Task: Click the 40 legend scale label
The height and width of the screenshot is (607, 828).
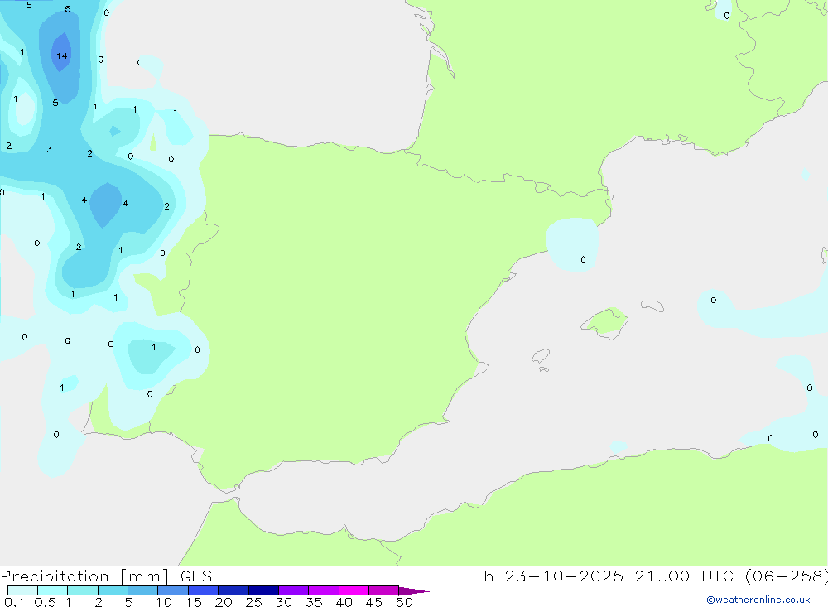Action: click(344, 602)
